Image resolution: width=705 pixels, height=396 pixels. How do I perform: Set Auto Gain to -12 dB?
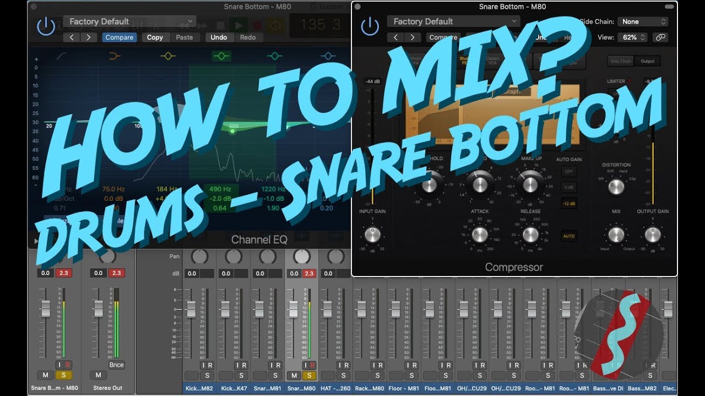[569, 204]
